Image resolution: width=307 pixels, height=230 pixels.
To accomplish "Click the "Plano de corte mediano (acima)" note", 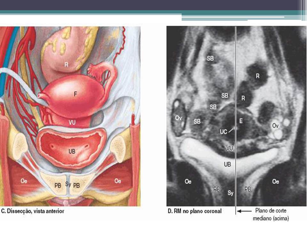I will (x=271, y=214).
